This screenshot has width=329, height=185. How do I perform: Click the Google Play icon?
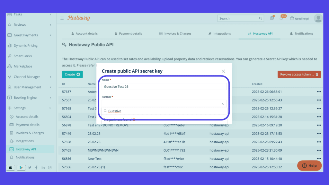coord(21,168)
